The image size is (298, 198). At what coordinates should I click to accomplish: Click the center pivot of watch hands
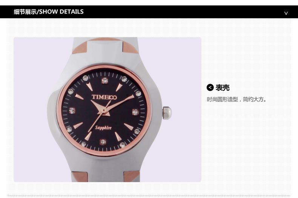click(103, 111)
